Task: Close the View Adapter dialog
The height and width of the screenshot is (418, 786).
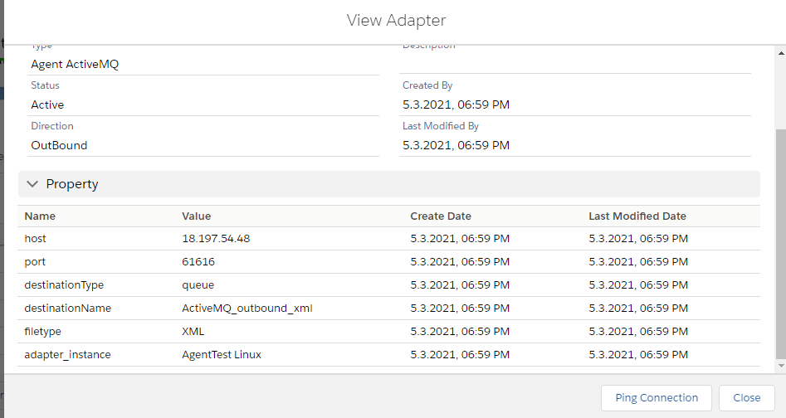Action: [x=746, y=397]
